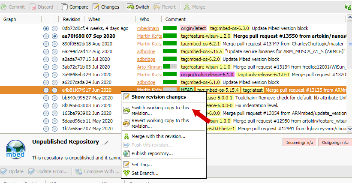Image resolution: width=352 pixels, height=183 pixels.
Task: Select second radio for revision aa70f680
Action: click(x=54, y=36)
